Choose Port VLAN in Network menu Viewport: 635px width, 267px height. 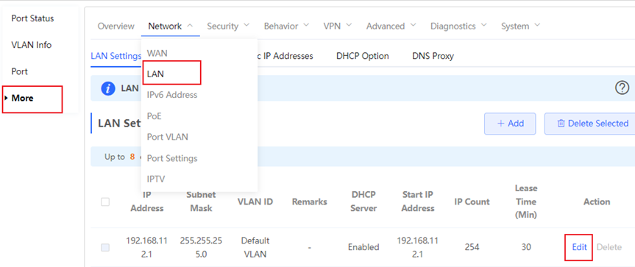(x=167, y=137)
